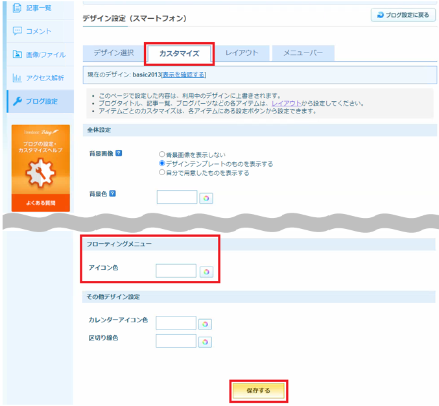This screenshot has width=439, height=406.
Task: Open color picker for フローティングメニュー アイコン色
Action: point(206,272)
